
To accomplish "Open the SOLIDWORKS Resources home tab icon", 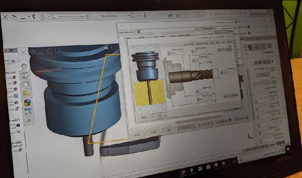I will pos(24,66).
